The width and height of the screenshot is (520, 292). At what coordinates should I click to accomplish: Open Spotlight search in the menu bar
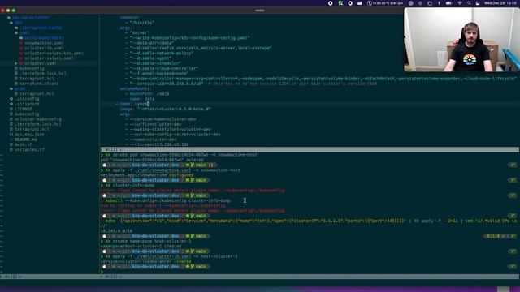(469, 3)
